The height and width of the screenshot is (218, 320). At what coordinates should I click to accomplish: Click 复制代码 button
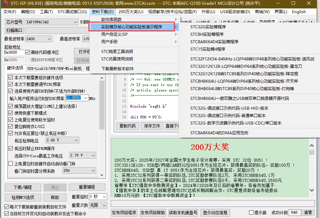pyautogui.click(x=127, y=126)
